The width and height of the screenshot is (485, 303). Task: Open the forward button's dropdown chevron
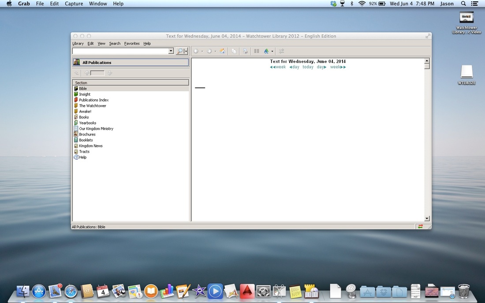(216, 51)
